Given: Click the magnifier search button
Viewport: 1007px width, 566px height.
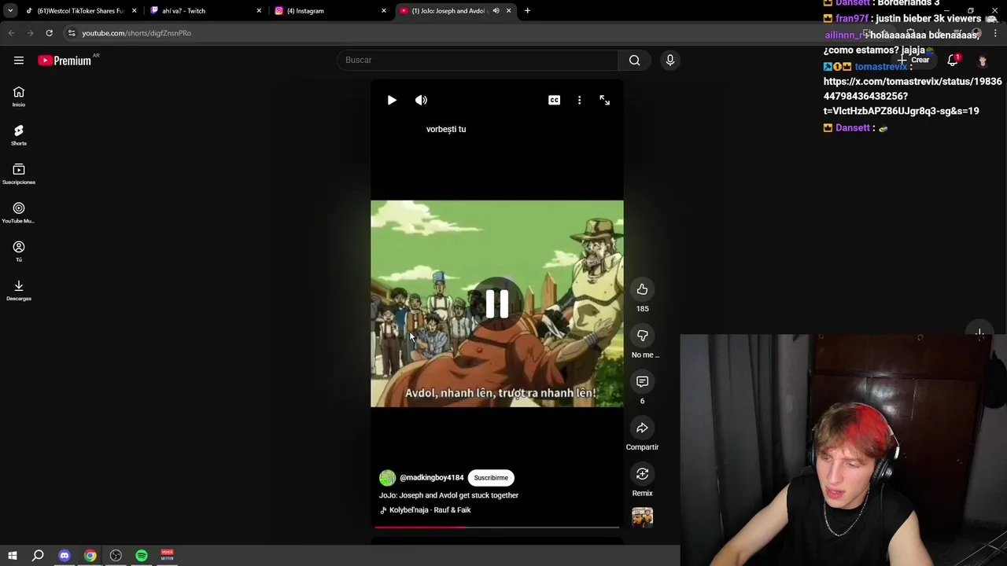Looking at the screenshot, I should (634, 60).
